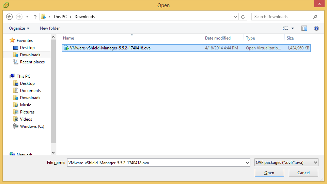Click the Forward navigation arrow

tap(19, 17)
